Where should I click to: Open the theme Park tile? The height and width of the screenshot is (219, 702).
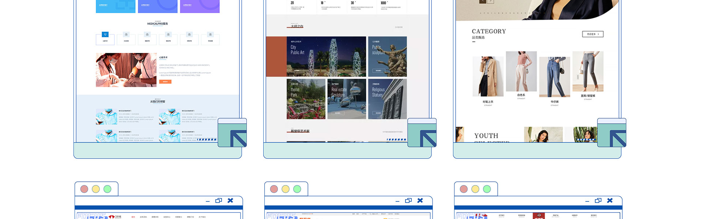(306, 99)
